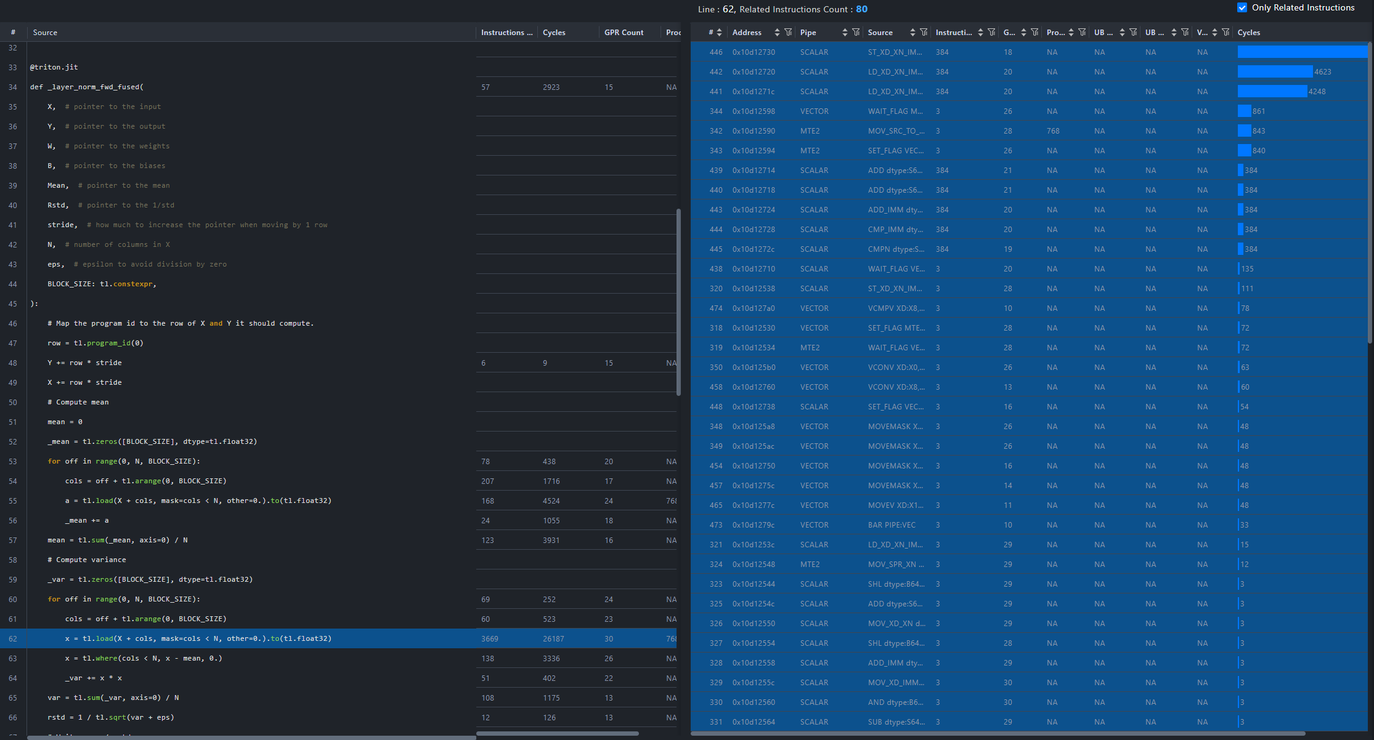The image size is (1374, 740).
Task: Open the V... column filter funnel
Action: (x=1226, y=33)
